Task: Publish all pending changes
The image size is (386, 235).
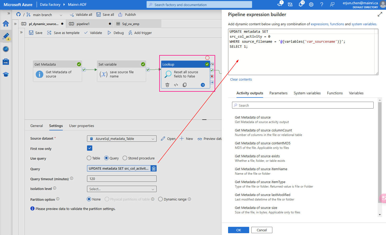Action: click(127, 14)
